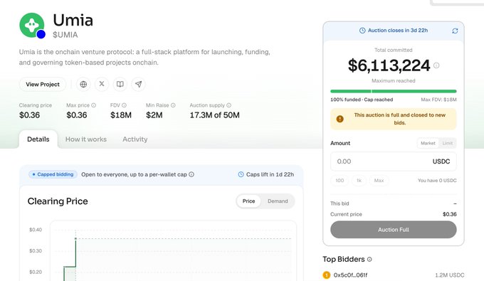This screenshot has height=281, width=484.
Task: Click the blue chain badge on logo
Action: click(41, 34)
